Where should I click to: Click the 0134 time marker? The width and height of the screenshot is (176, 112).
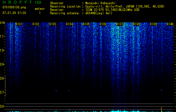pos(69,24)
